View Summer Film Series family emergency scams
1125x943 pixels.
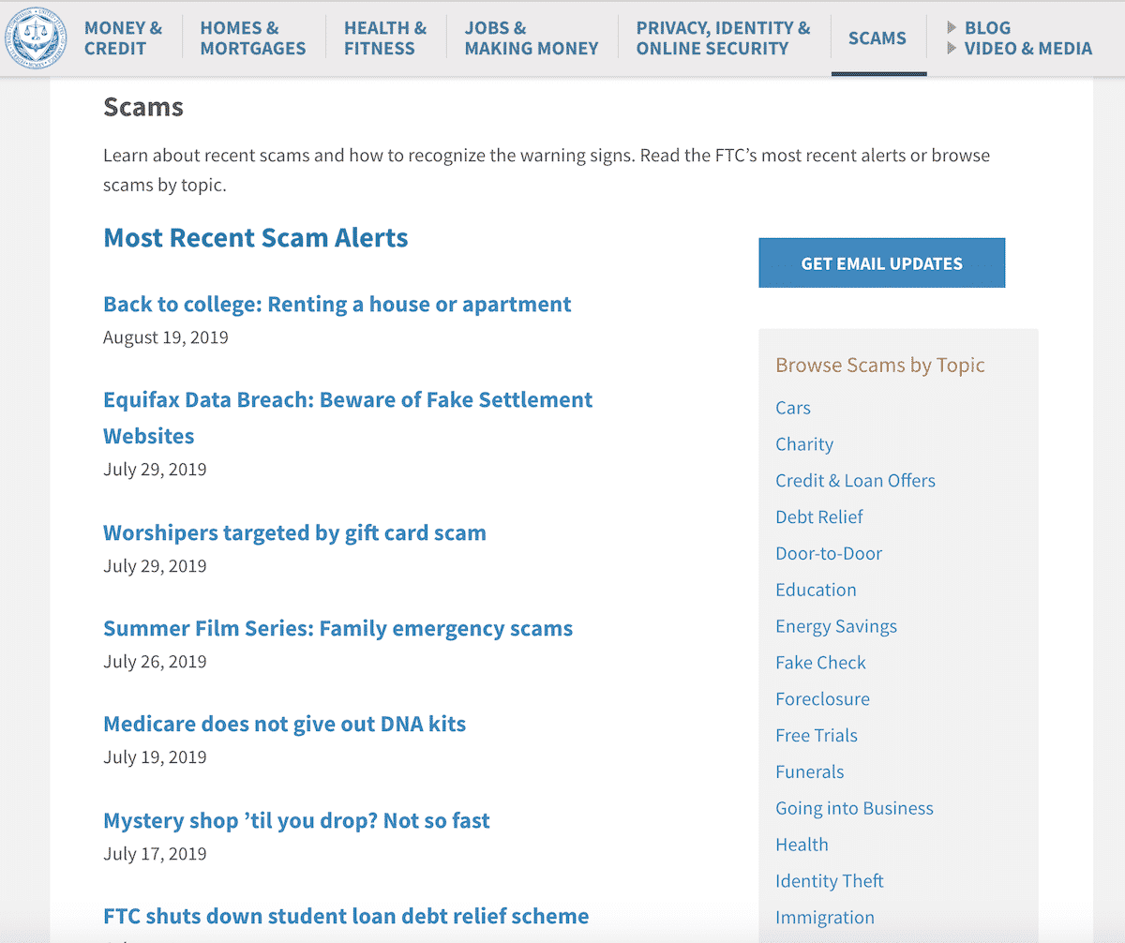tap(337, 629)
